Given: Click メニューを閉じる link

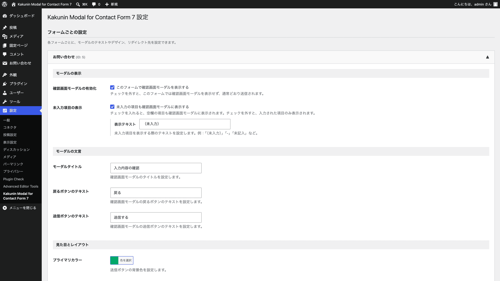Looking at the screenshot, I should 21,208.
